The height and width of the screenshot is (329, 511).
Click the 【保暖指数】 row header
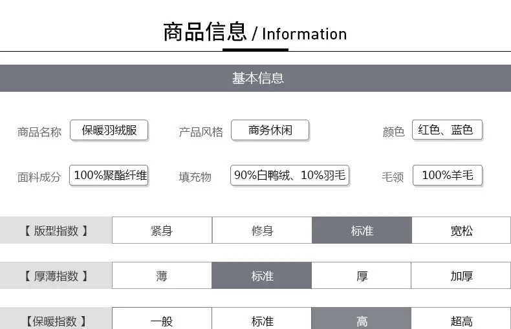(x=56, y=318)
